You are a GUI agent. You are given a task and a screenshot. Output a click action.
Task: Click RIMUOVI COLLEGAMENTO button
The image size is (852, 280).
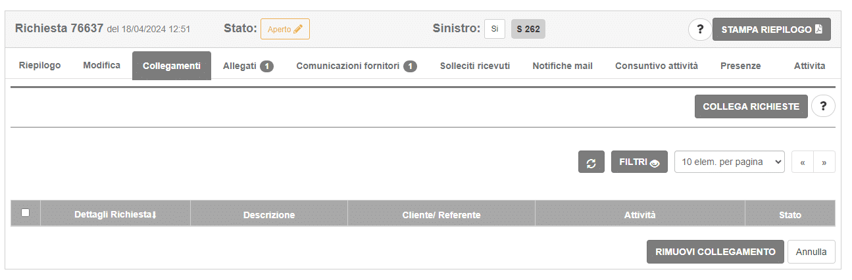point(715,252)
